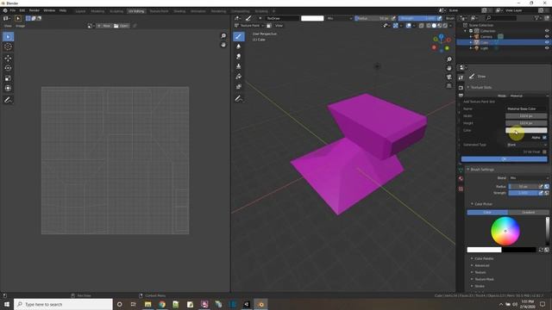Select the Clone tool in viewport toolbar
The width and height of the screenshot is (552, 310).
pos(239,66)
